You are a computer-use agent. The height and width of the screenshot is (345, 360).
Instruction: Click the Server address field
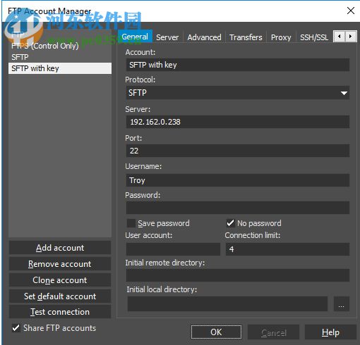(x=238, y=122)
